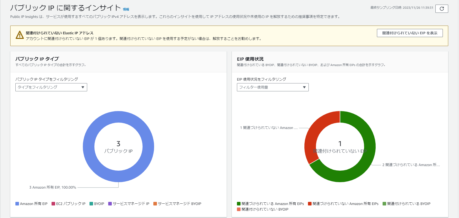Click 関連付けられていない EIP を表示 button
The image size is (459, 218).
click(x=410, y=33)
